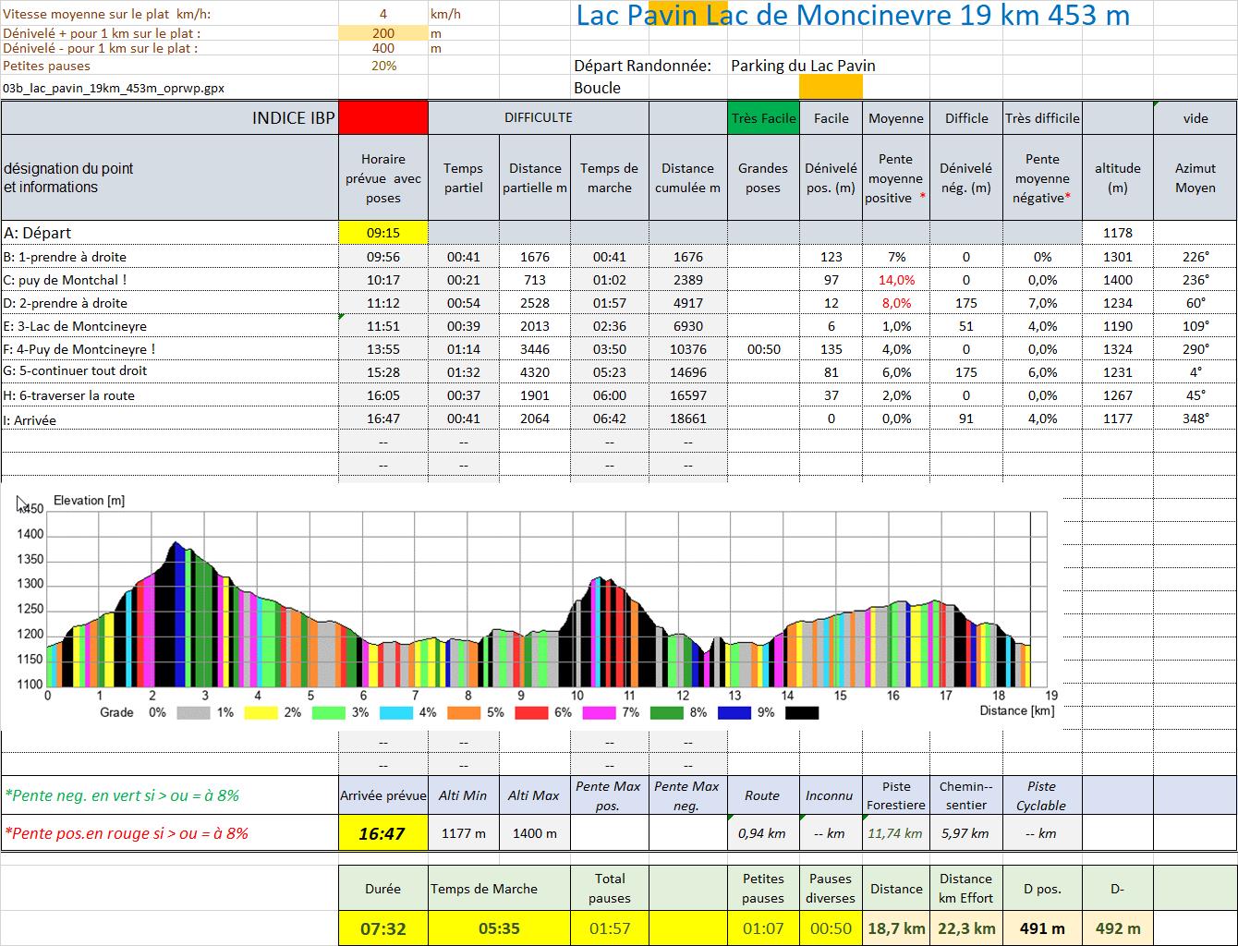
Task: Click the Distance km Effort 22,3 km cell
Action: pos(965,928)
